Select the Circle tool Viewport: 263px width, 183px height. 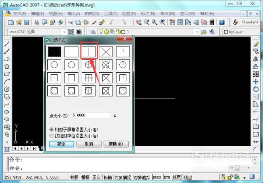click(x=7, y=89)
